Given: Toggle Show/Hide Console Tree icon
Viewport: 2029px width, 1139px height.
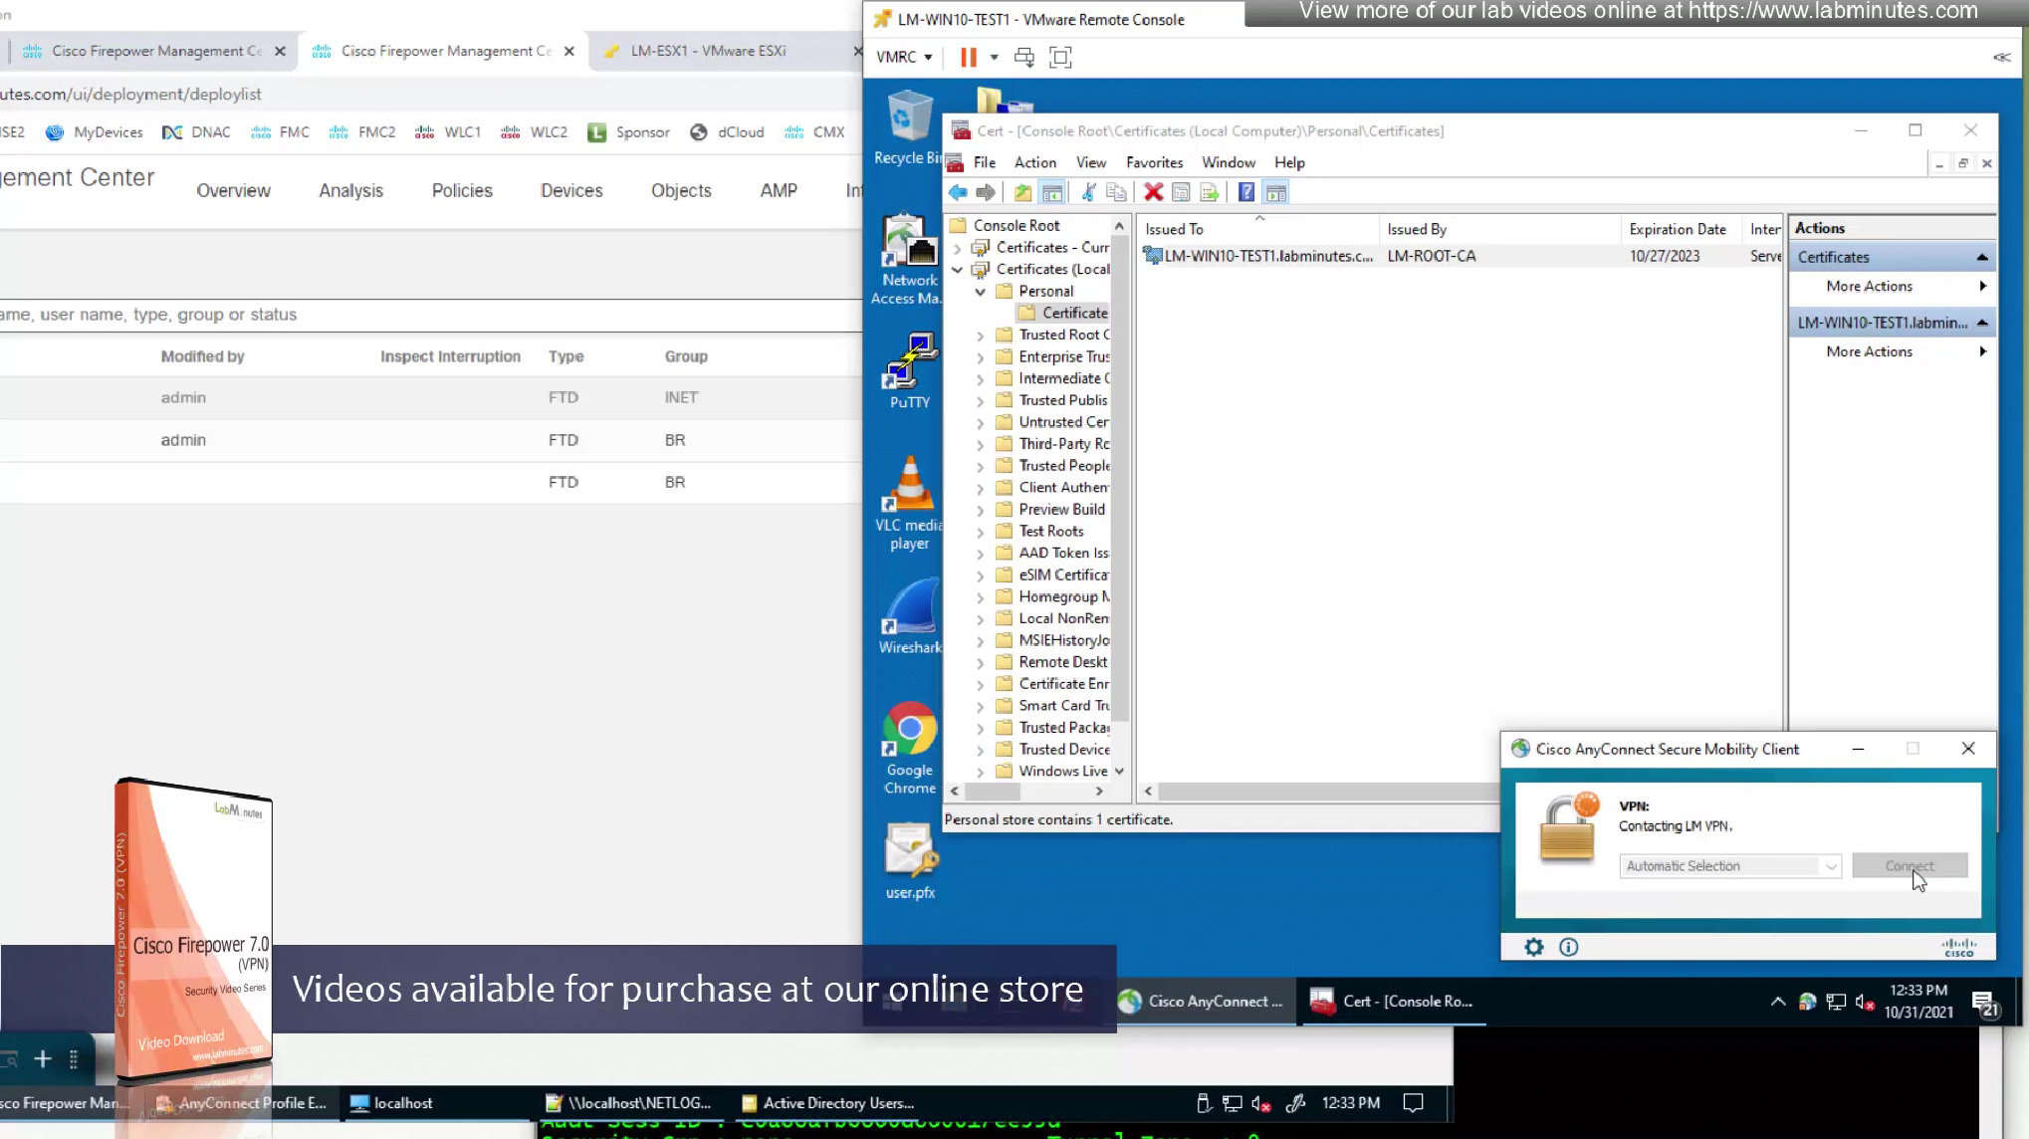Looking at the screenshot, I should [x=1052, y=192].
